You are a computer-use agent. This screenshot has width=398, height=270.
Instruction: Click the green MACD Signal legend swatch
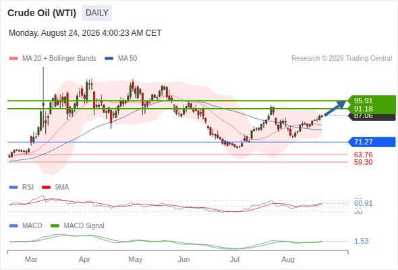point(55,226)
